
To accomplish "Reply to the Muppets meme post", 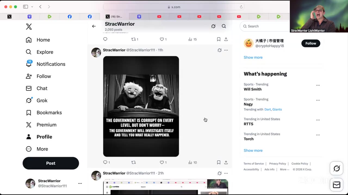I will point(106,162).
